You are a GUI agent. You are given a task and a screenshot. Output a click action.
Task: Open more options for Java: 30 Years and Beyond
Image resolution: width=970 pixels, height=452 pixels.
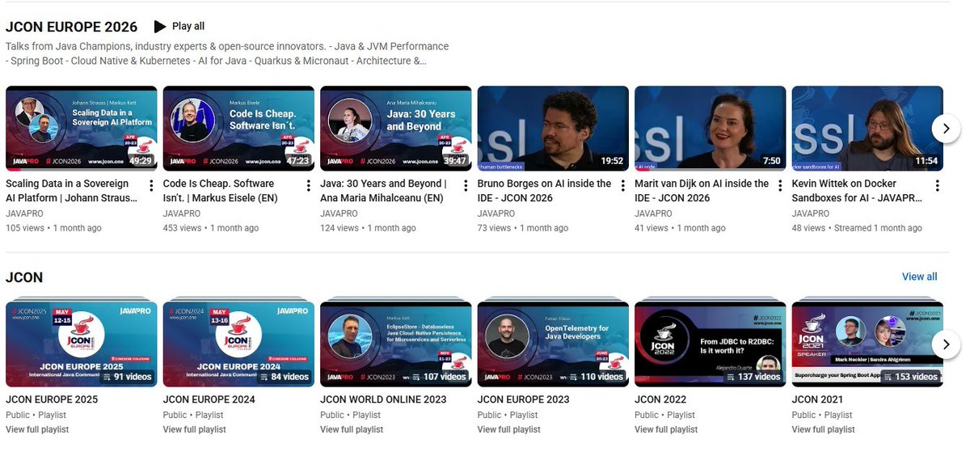point(466,185)
